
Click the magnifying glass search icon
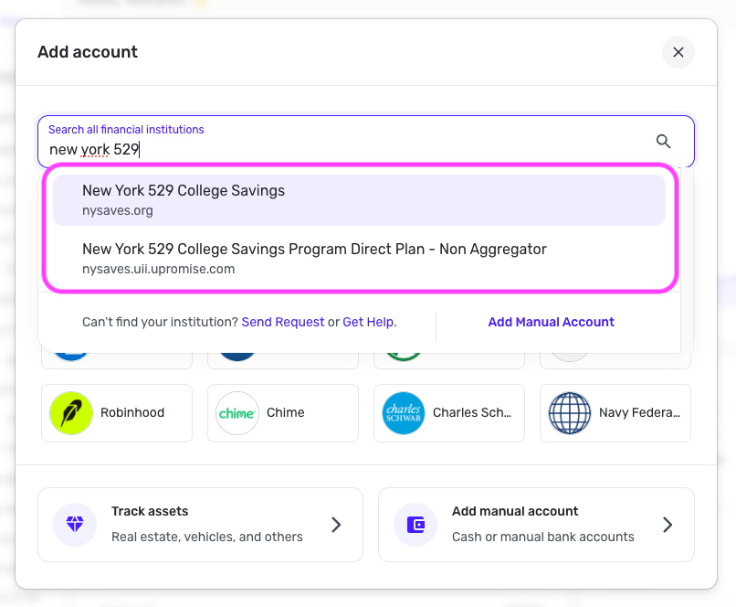point(664,141)
